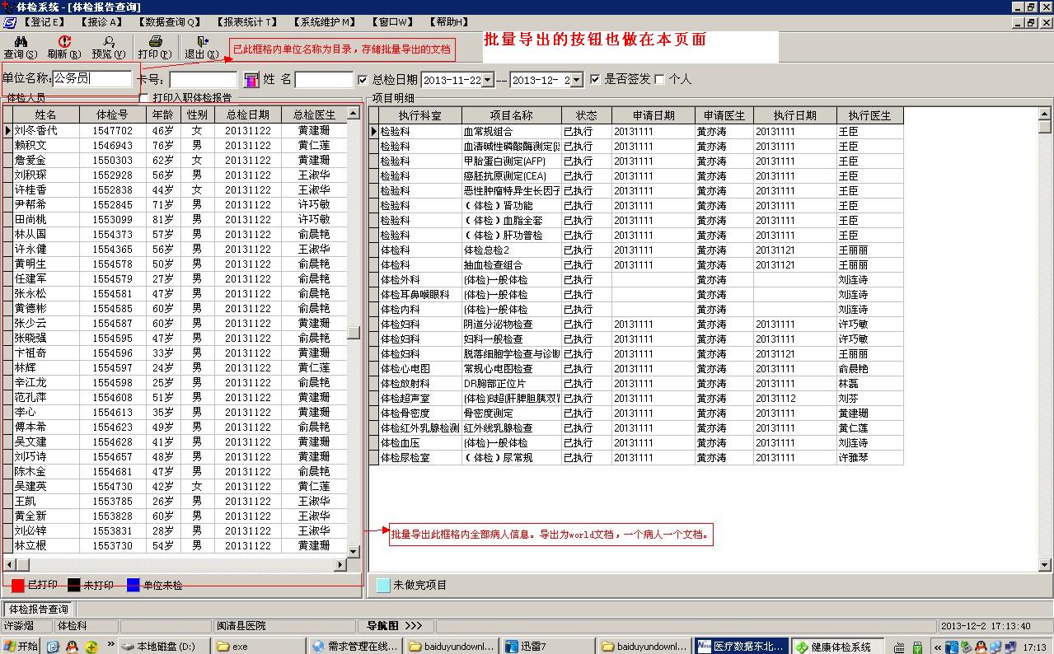Viewport: 1054px width, 654px height.
Task: Open the 开始 Start button
Action: pyautogui.click(x=21, y=647)
